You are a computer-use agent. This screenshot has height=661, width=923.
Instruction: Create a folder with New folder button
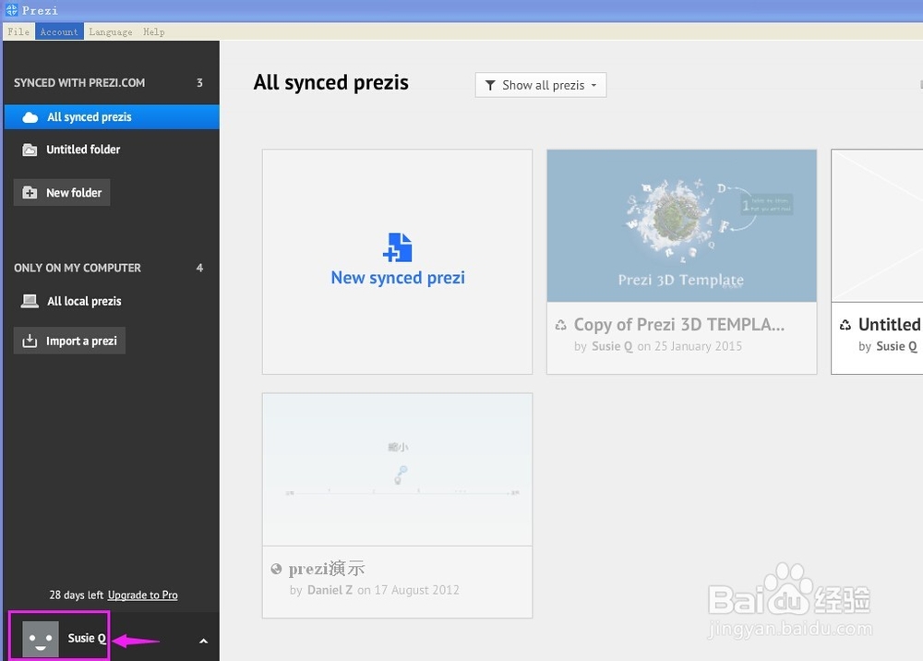(x=62, y=192)
